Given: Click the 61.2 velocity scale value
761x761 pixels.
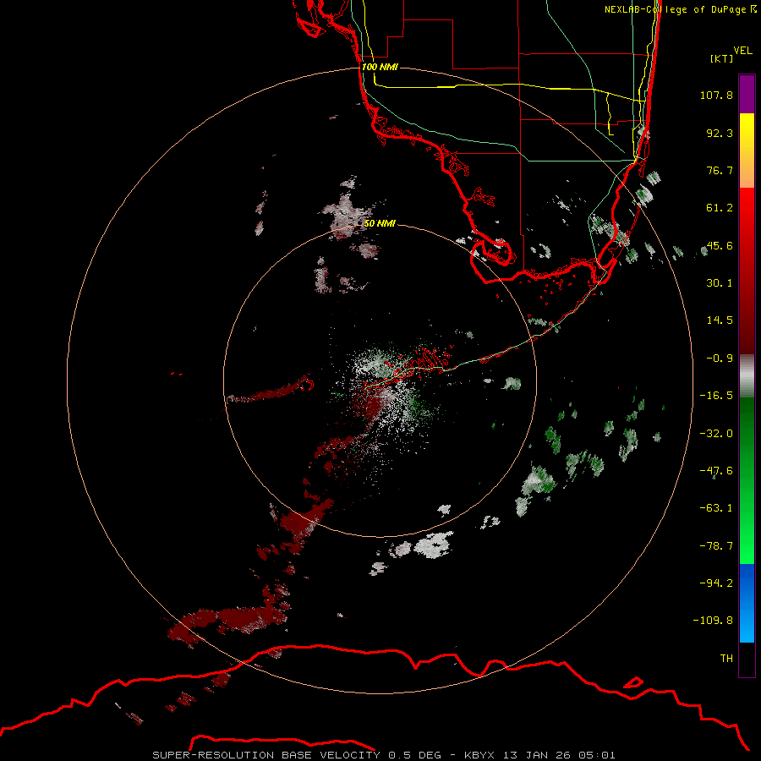Looking at the screenshot, I should click(720, 208).
